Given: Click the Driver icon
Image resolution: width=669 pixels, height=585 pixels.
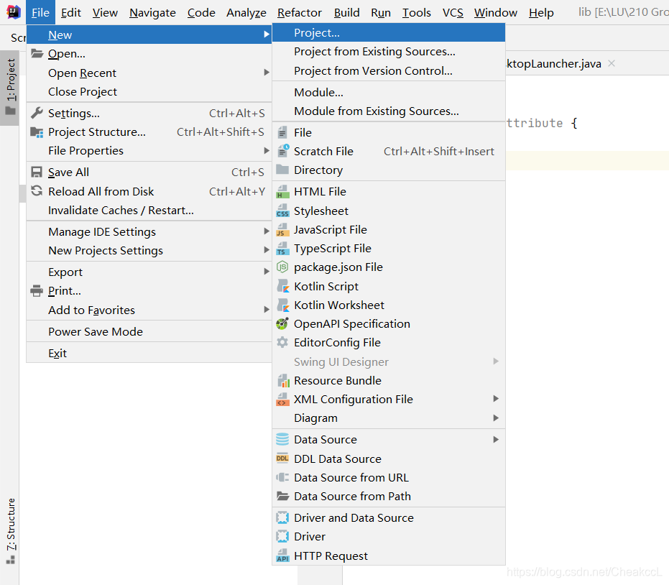Looking at the screenshot, I should [x=282, y=536].
